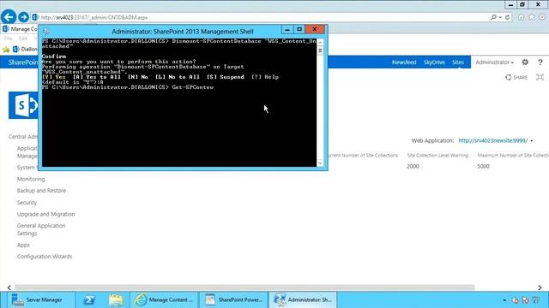Screen dimensions: 549x308
Task: Open Web Application selector dropdown
Action: coord(532,140)
